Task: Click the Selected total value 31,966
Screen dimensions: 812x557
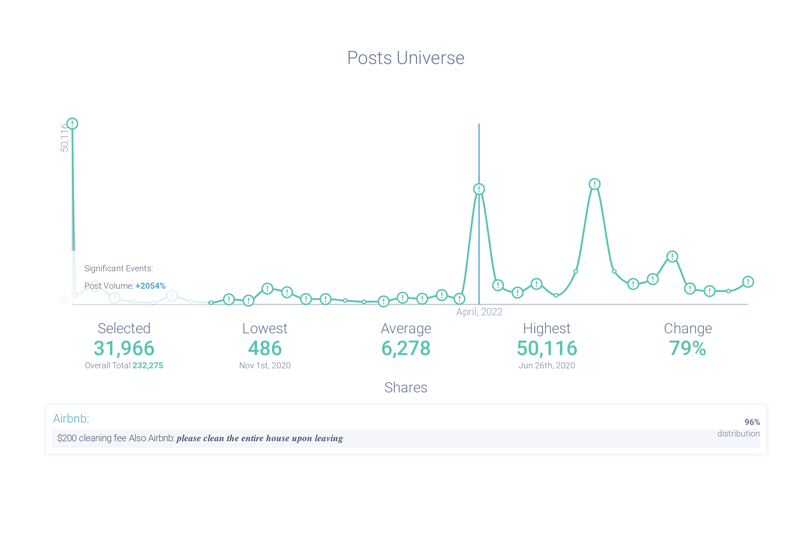Action: coord(124,348)
